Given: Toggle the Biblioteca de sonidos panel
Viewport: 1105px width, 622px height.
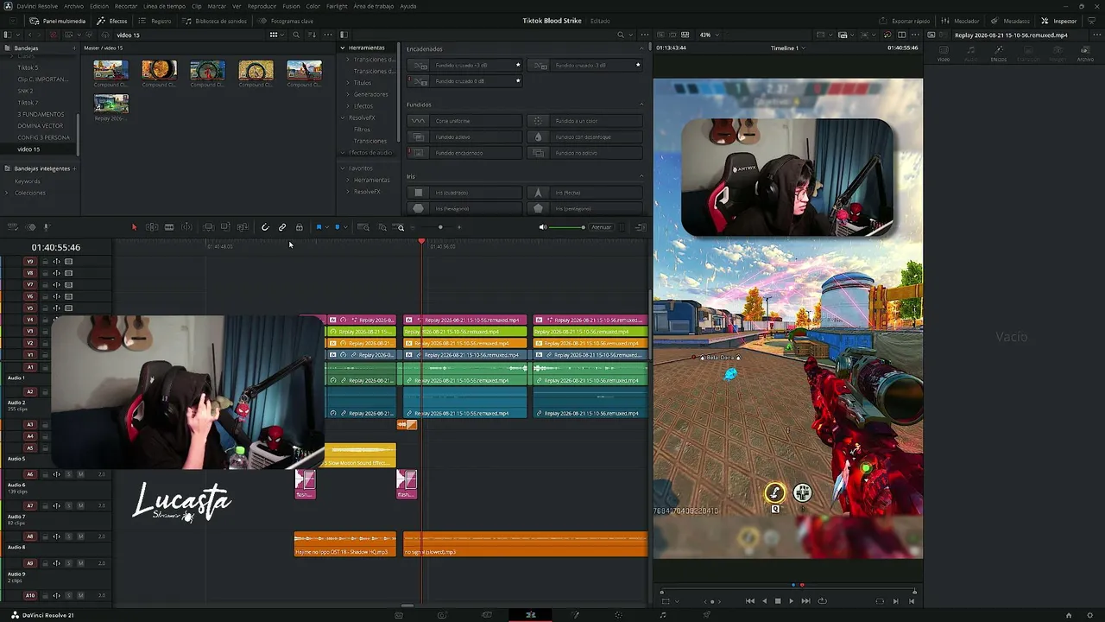Looking at the screenshot, I should click(x=215, y=21).
